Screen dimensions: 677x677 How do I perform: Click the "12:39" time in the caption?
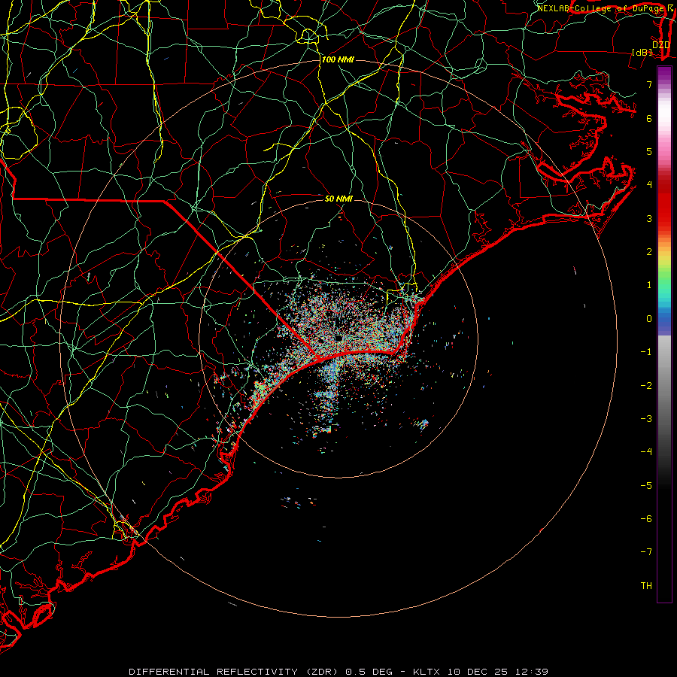530,672
